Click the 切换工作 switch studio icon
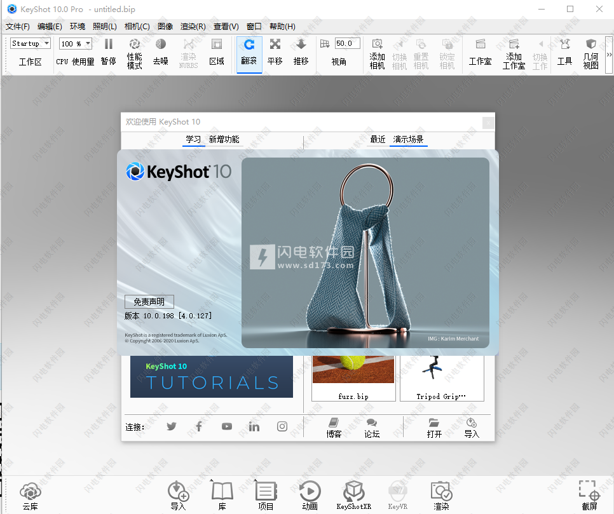The width and height of the screenshot is (614, 514). tap(540, 54)
